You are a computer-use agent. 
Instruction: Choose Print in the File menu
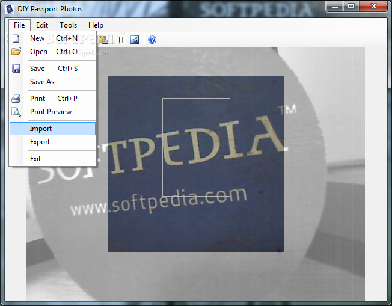coord(52,99)
